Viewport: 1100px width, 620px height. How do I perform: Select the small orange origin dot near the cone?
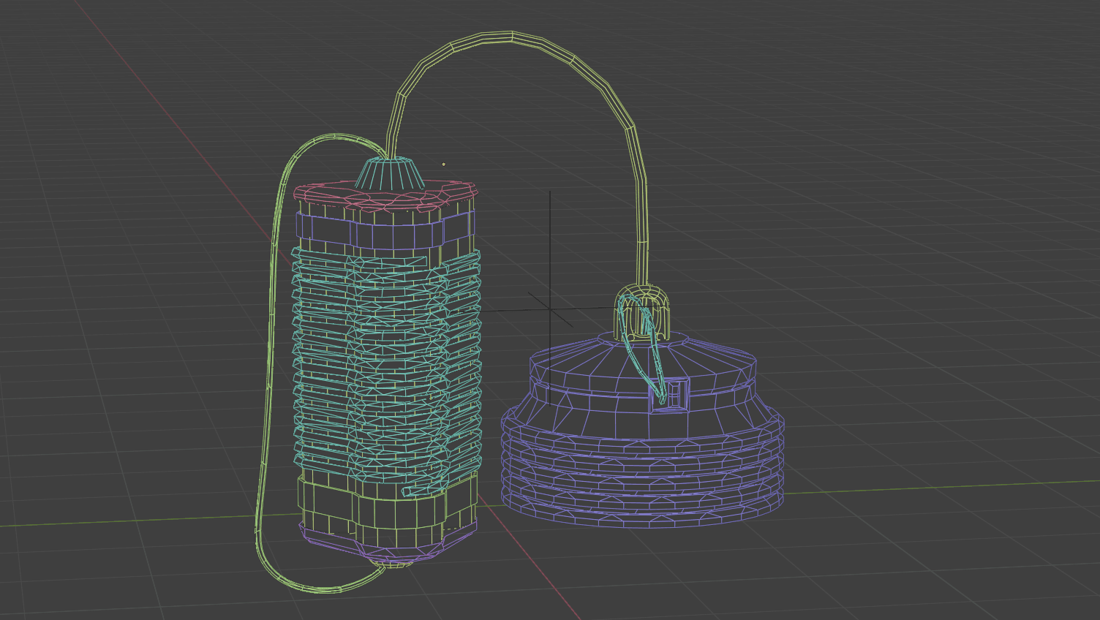[443, 164]
